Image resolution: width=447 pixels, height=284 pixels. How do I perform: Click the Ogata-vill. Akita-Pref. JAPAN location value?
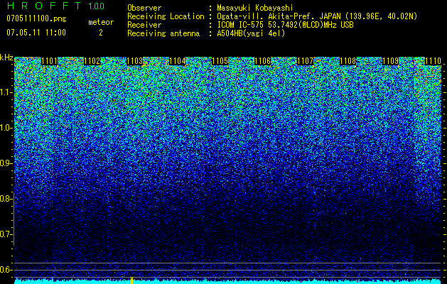317,17
